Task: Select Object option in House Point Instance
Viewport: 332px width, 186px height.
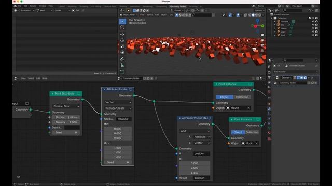Action: click(x=225, y=97)
